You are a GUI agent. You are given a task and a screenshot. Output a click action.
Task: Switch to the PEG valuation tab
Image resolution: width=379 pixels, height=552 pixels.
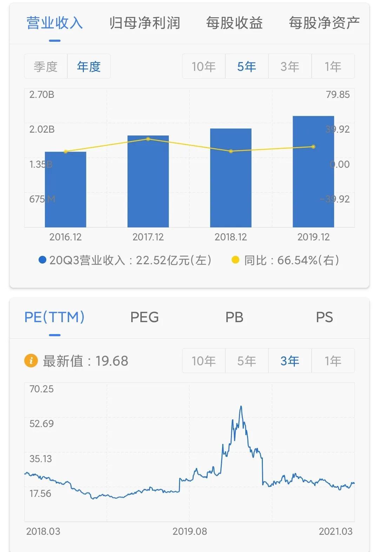pyautogui.click(x=145, y=317)
